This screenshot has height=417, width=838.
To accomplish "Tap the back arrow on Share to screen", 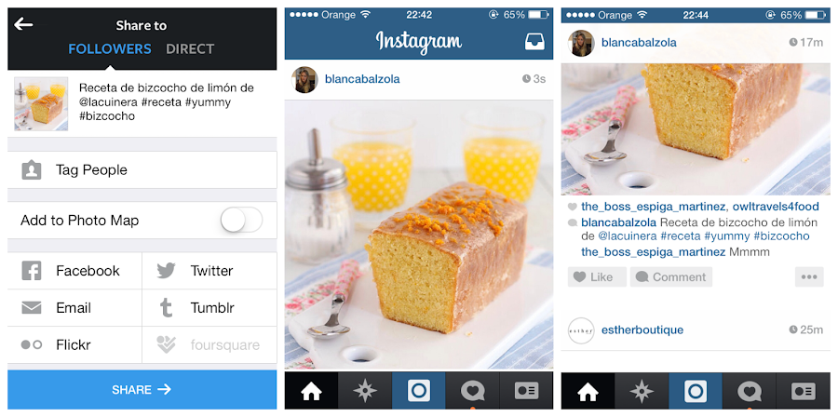I will (23, 24).
